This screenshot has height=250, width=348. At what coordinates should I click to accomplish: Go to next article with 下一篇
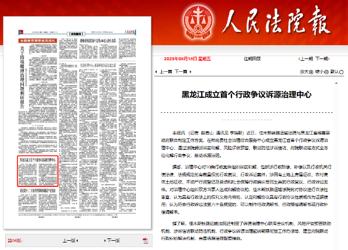click(180, 72)
